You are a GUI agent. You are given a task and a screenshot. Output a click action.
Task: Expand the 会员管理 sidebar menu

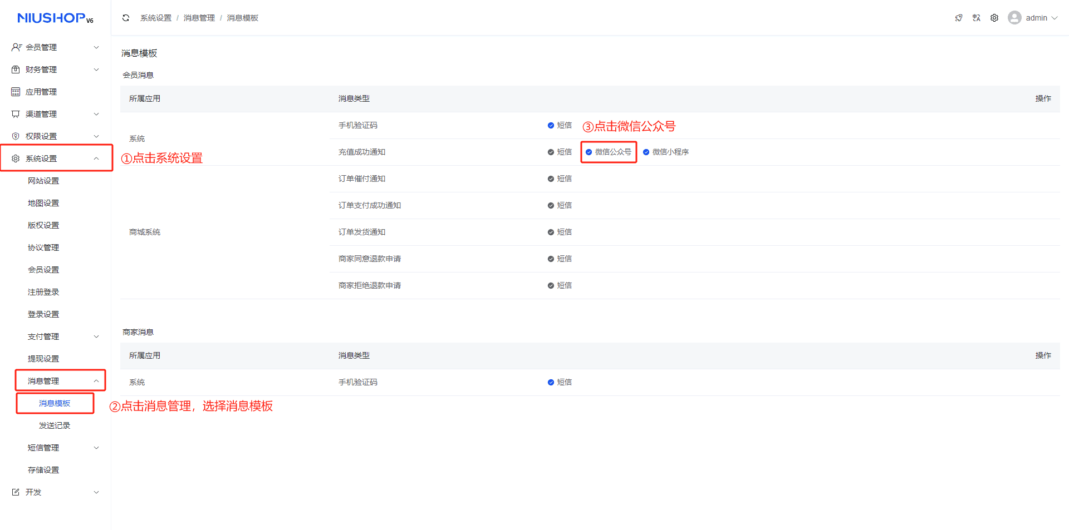coord(55,47)
